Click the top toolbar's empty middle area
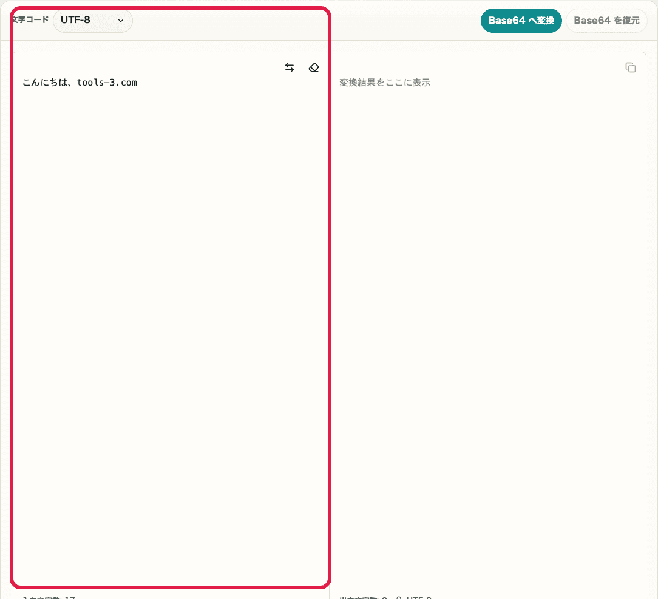Image resolution: width=658 pixels, height=599 pixels. (x=304, y=21)
